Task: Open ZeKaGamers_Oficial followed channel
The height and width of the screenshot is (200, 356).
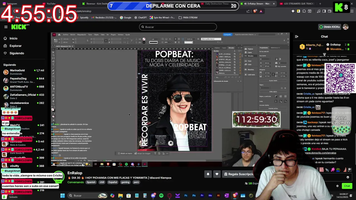Action: click(24, 96)
